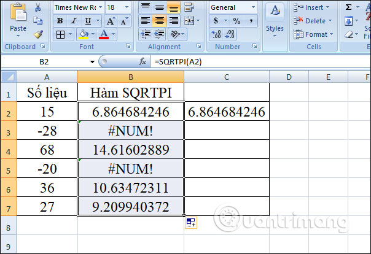Align text right

pyautogui.click(x=173, y=21)
